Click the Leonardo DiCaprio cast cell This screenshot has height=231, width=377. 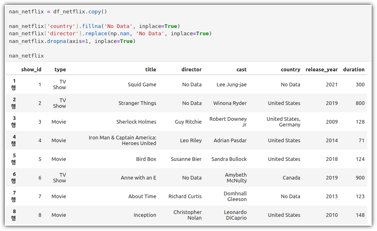click(x=236, y=215)
